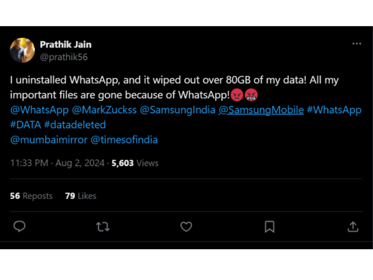Click the tweet timestamp 11:33 PM
This screenshot has width=373, height=280.
(29, 163)
